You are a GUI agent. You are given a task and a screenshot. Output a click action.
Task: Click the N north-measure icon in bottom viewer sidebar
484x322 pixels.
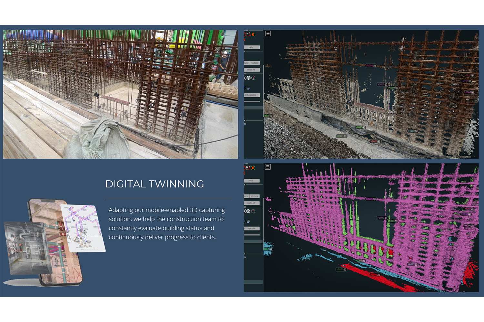248,167
